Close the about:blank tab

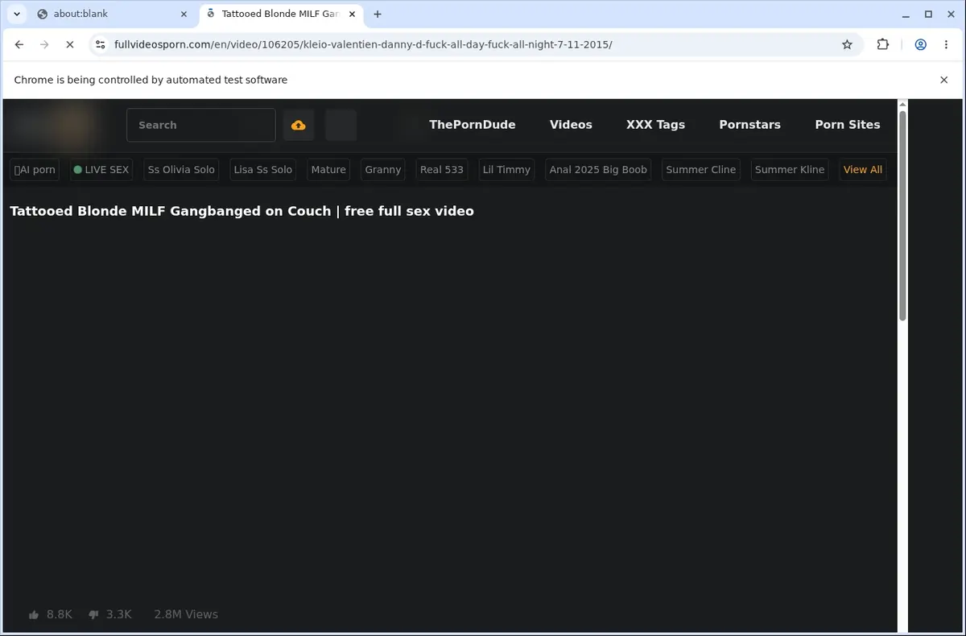click(x=184, y=14)
